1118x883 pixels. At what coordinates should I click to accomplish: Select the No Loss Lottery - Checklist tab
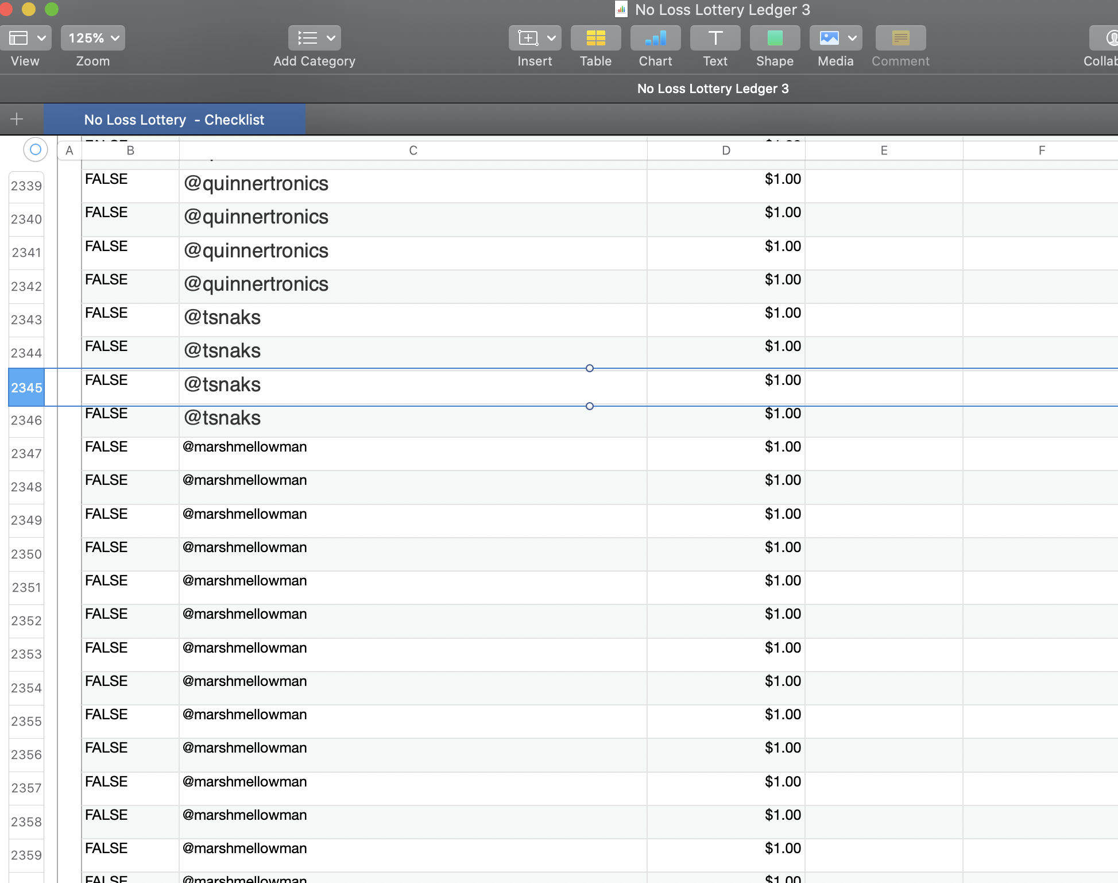click(174, 119)
